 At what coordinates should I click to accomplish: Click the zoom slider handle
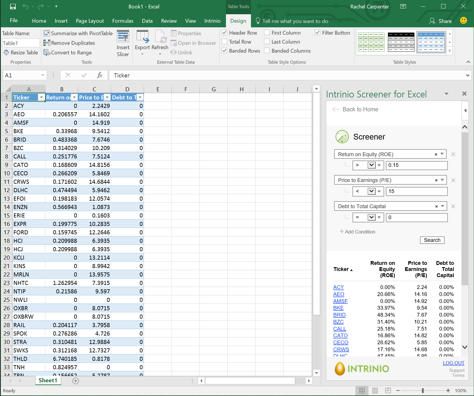click(423, 390)
